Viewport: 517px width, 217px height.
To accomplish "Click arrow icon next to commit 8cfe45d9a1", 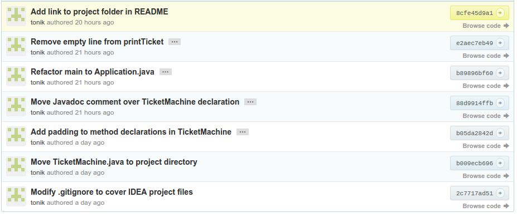I will [500, 13].
